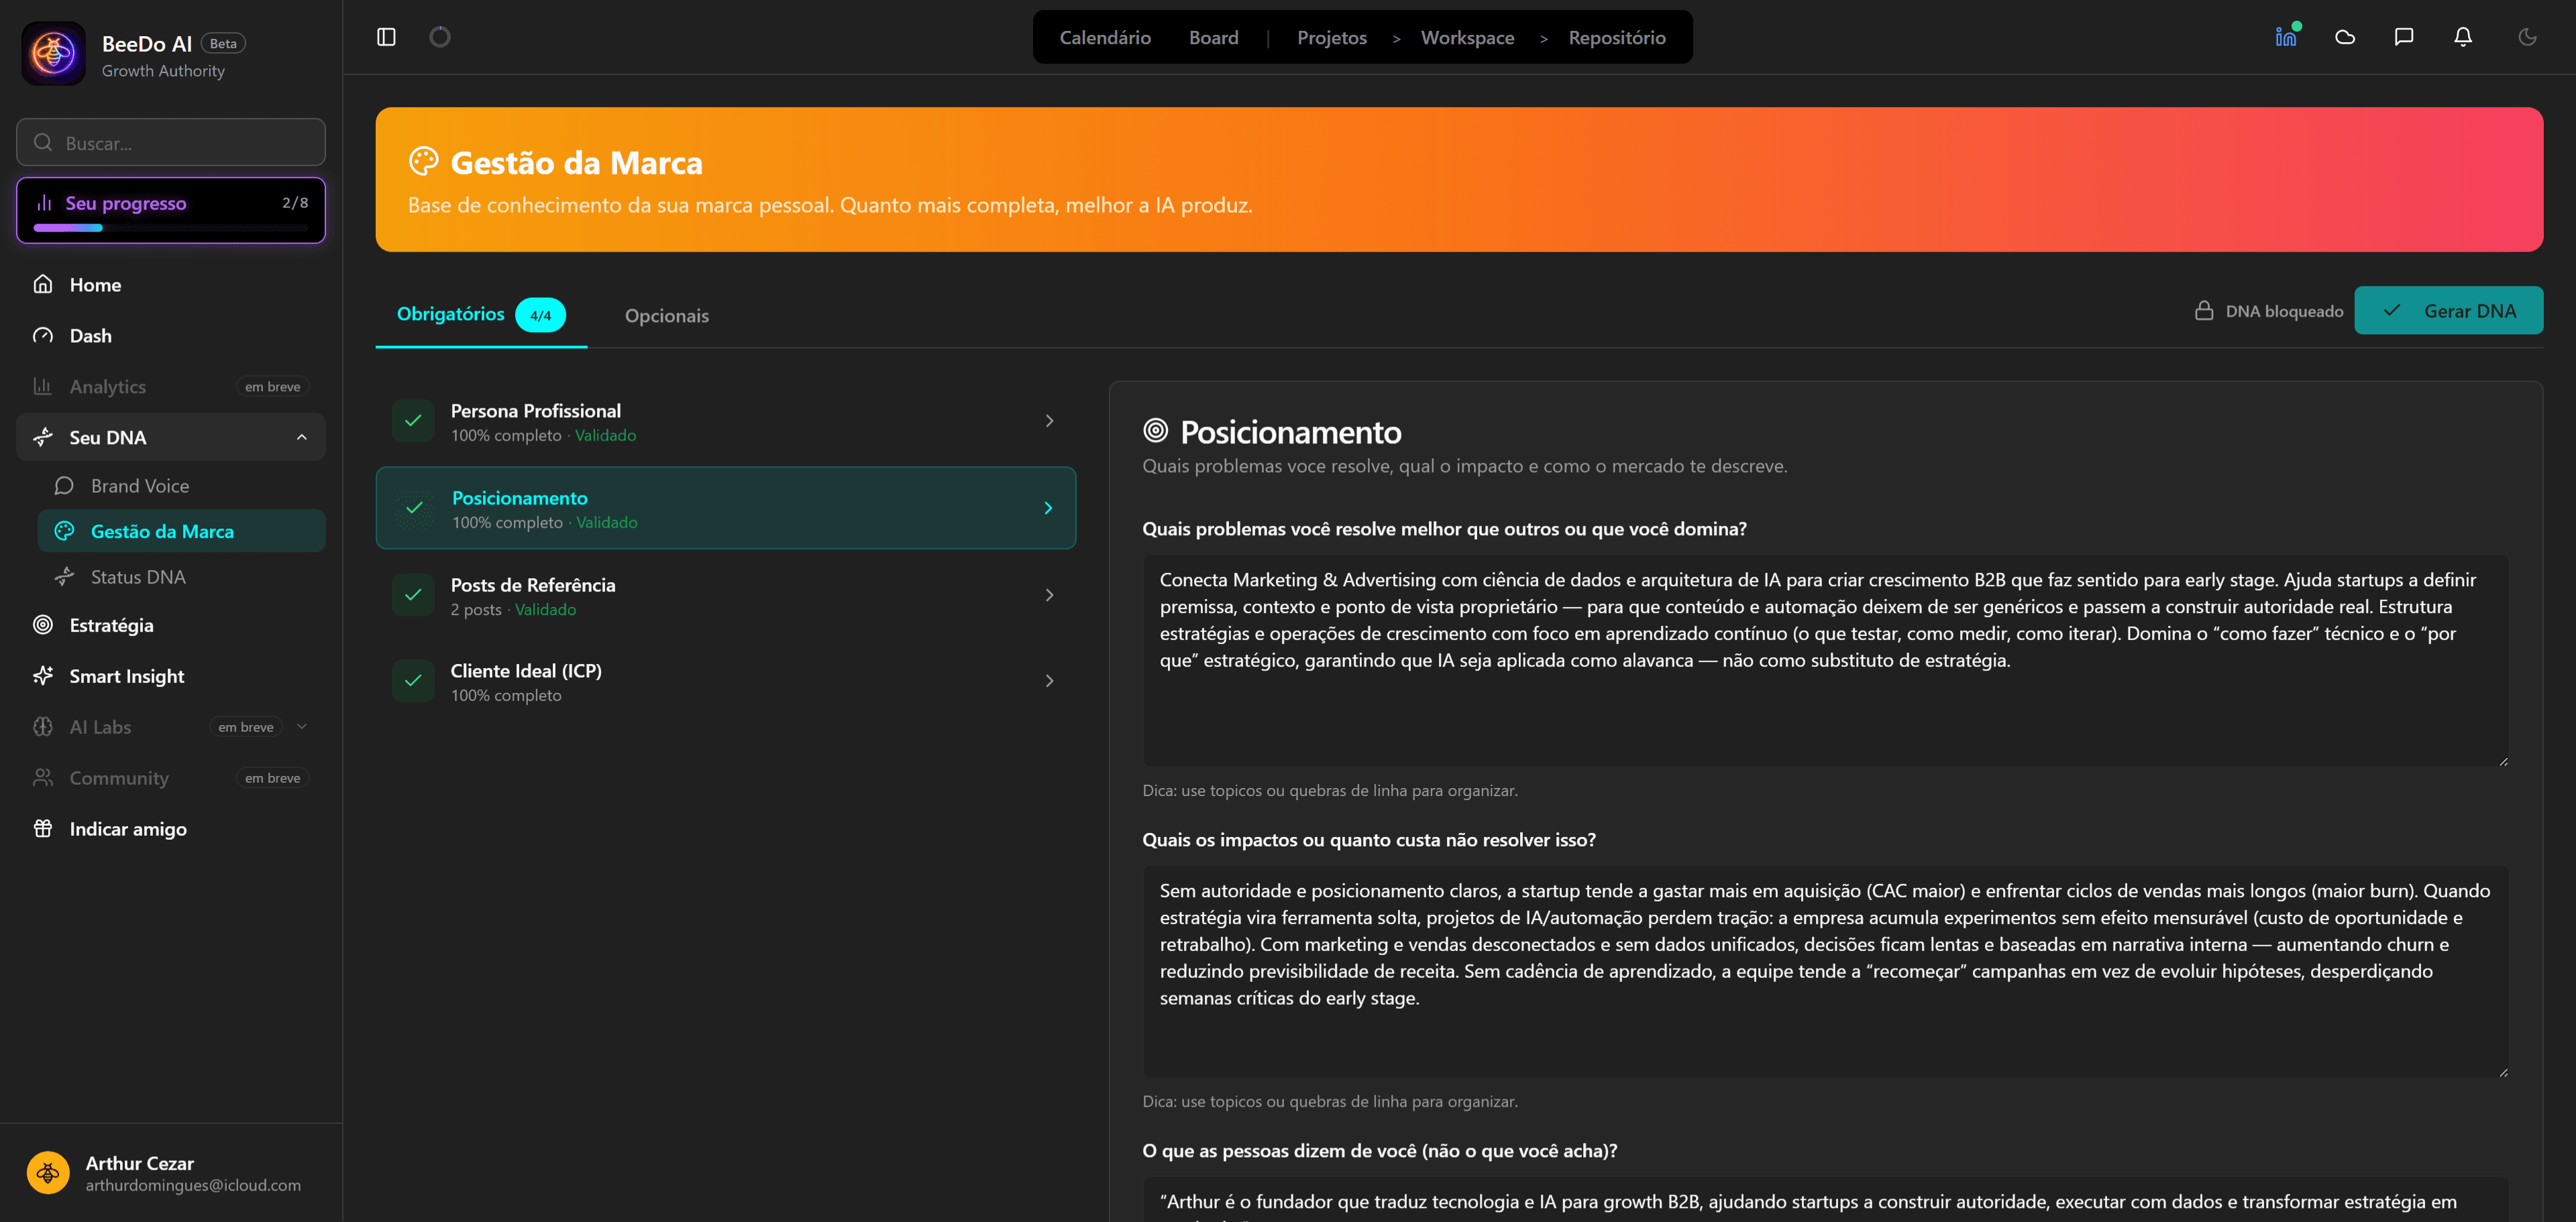Click the impacts and cost text area
The width and height of the screenshot is (2576, 1222).
pos(1825,971)
